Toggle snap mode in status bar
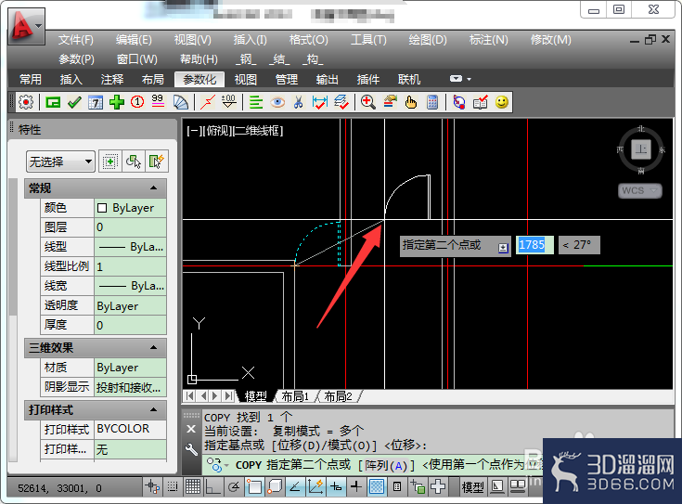Screen dimensions: 682x504 tap(173, 487)
